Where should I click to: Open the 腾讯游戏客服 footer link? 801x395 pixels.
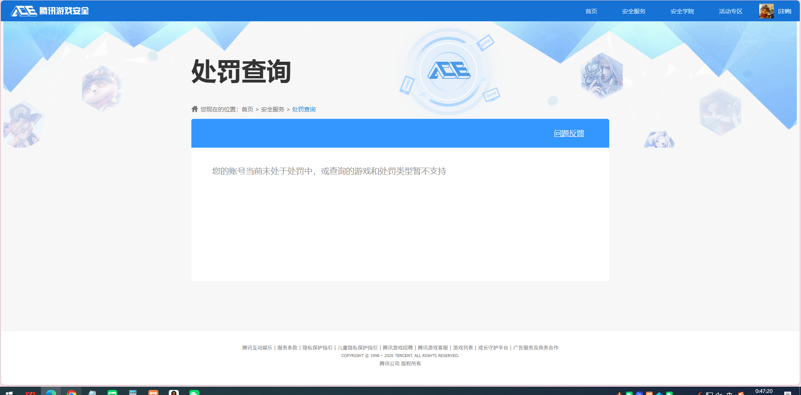click(432, 348)
